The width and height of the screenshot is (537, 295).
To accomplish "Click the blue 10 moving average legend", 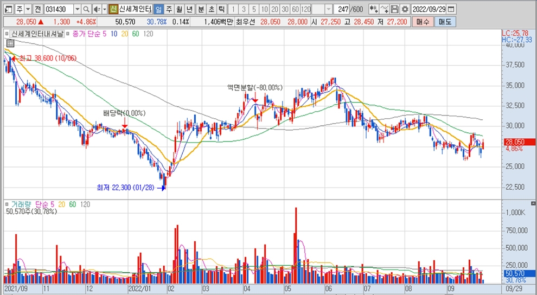I will (x=114, y=34).
